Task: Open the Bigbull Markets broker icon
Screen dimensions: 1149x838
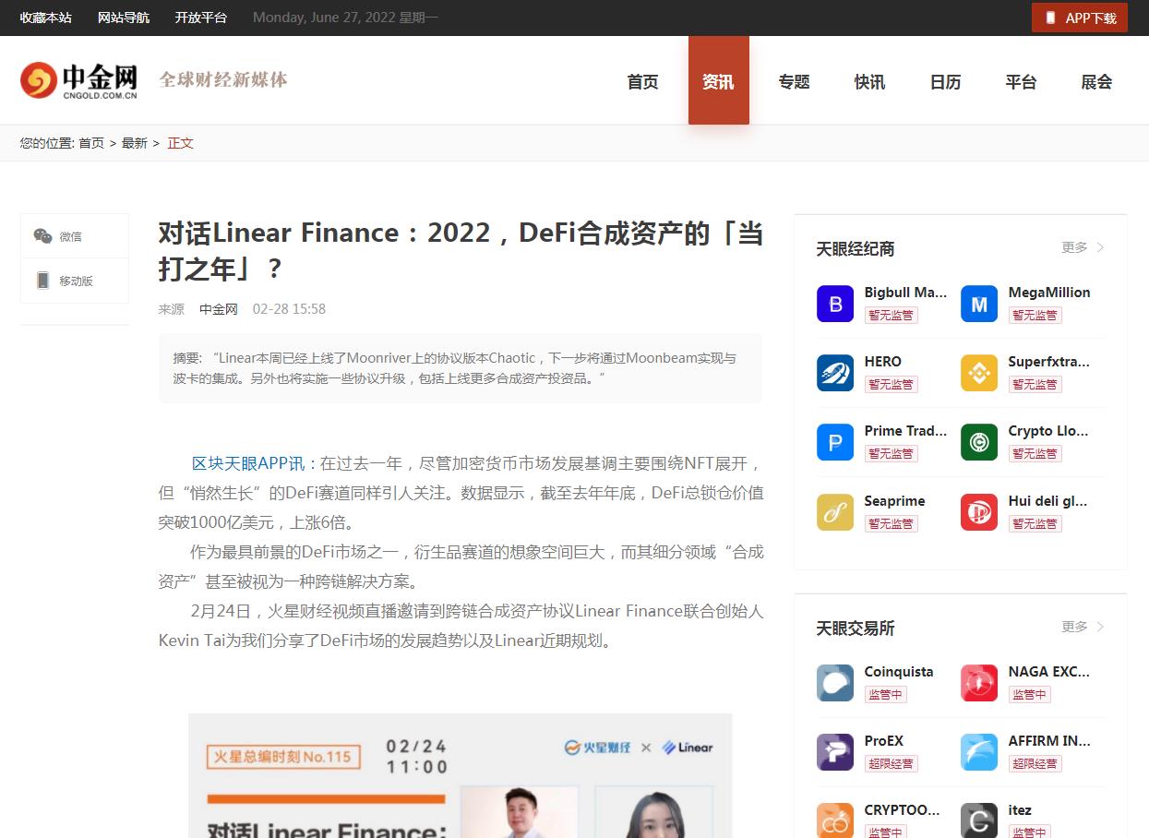Action: tap(835, 304)
